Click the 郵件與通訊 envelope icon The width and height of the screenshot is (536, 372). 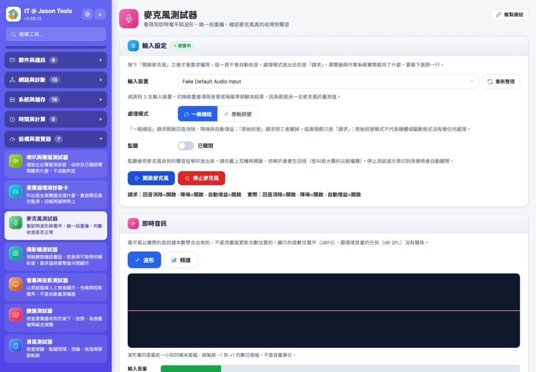[13, 60]
